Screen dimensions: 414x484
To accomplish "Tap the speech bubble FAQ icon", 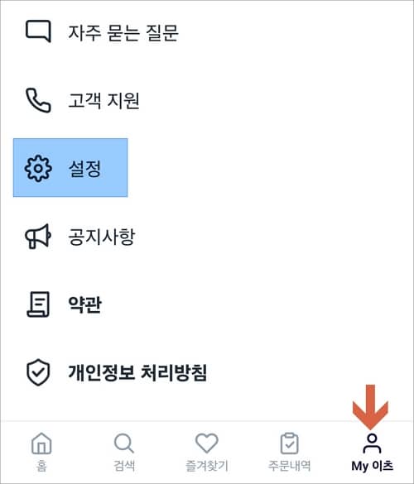I will point(38,31).
